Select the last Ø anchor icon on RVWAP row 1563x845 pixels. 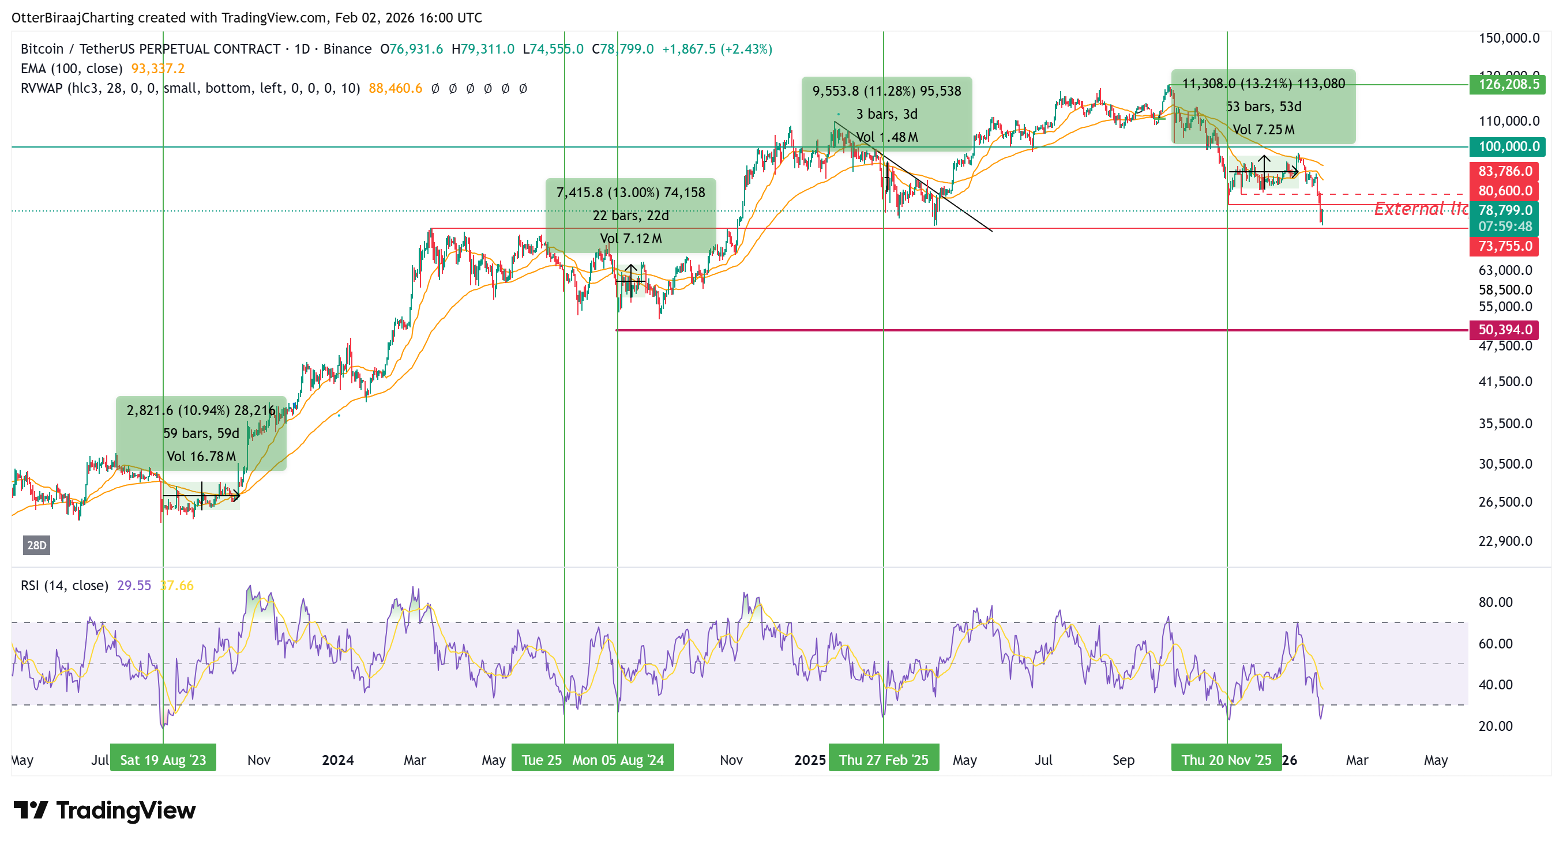point(523,89)
